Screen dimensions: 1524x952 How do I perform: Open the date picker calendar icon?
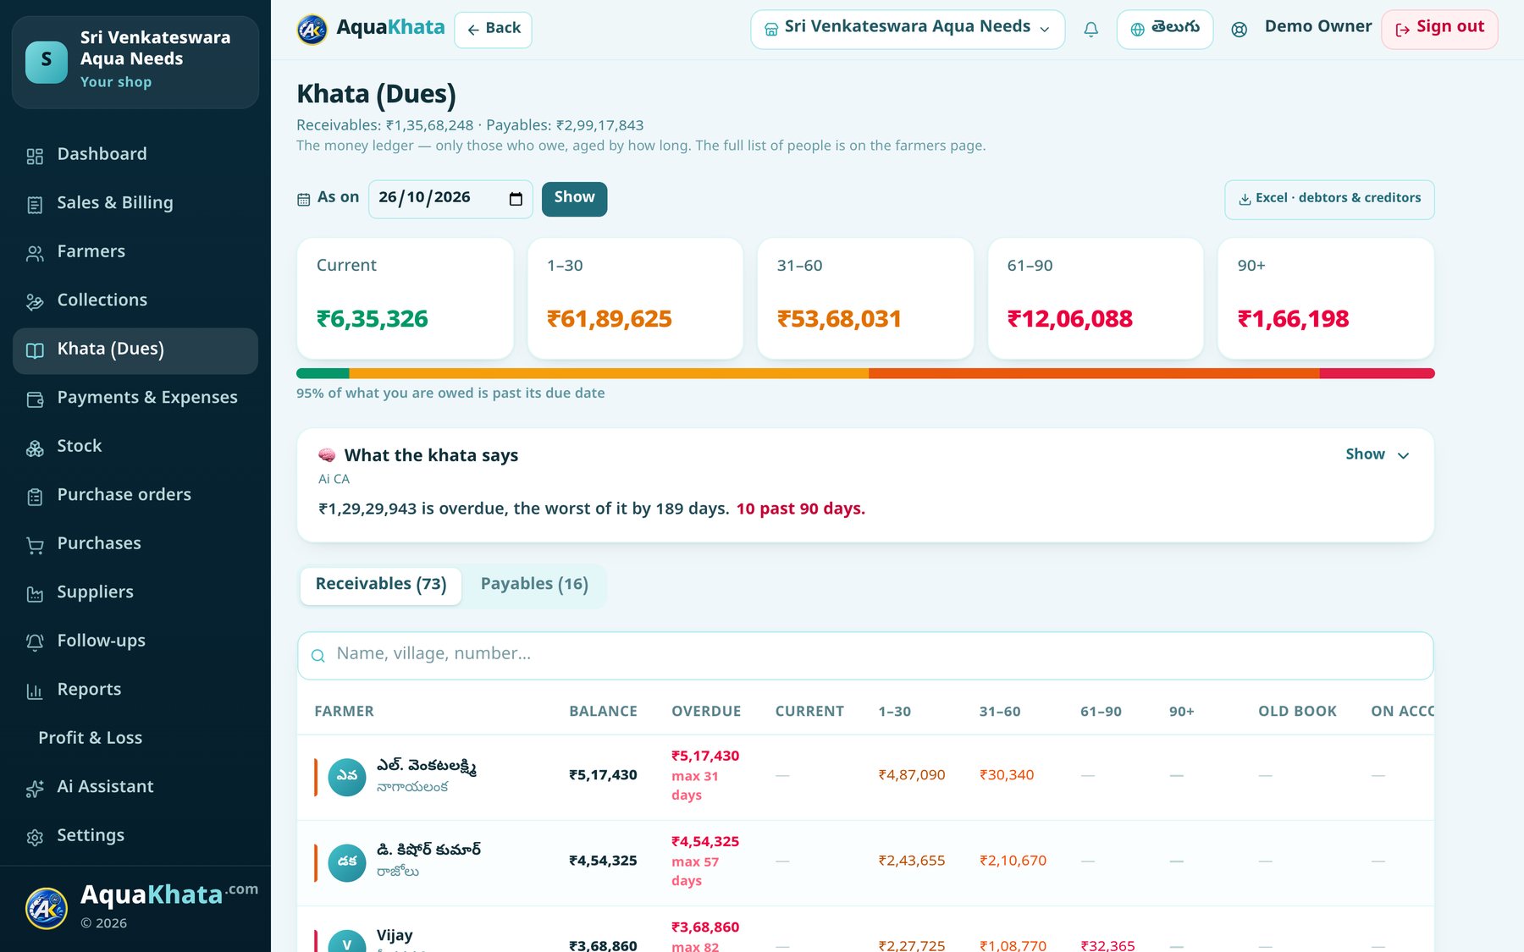(x=516, y=199)
